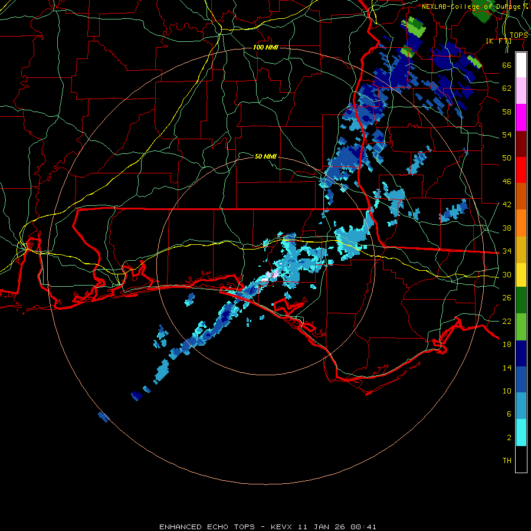Click the 'TOPS' legend title

click(x=519, y=35)
